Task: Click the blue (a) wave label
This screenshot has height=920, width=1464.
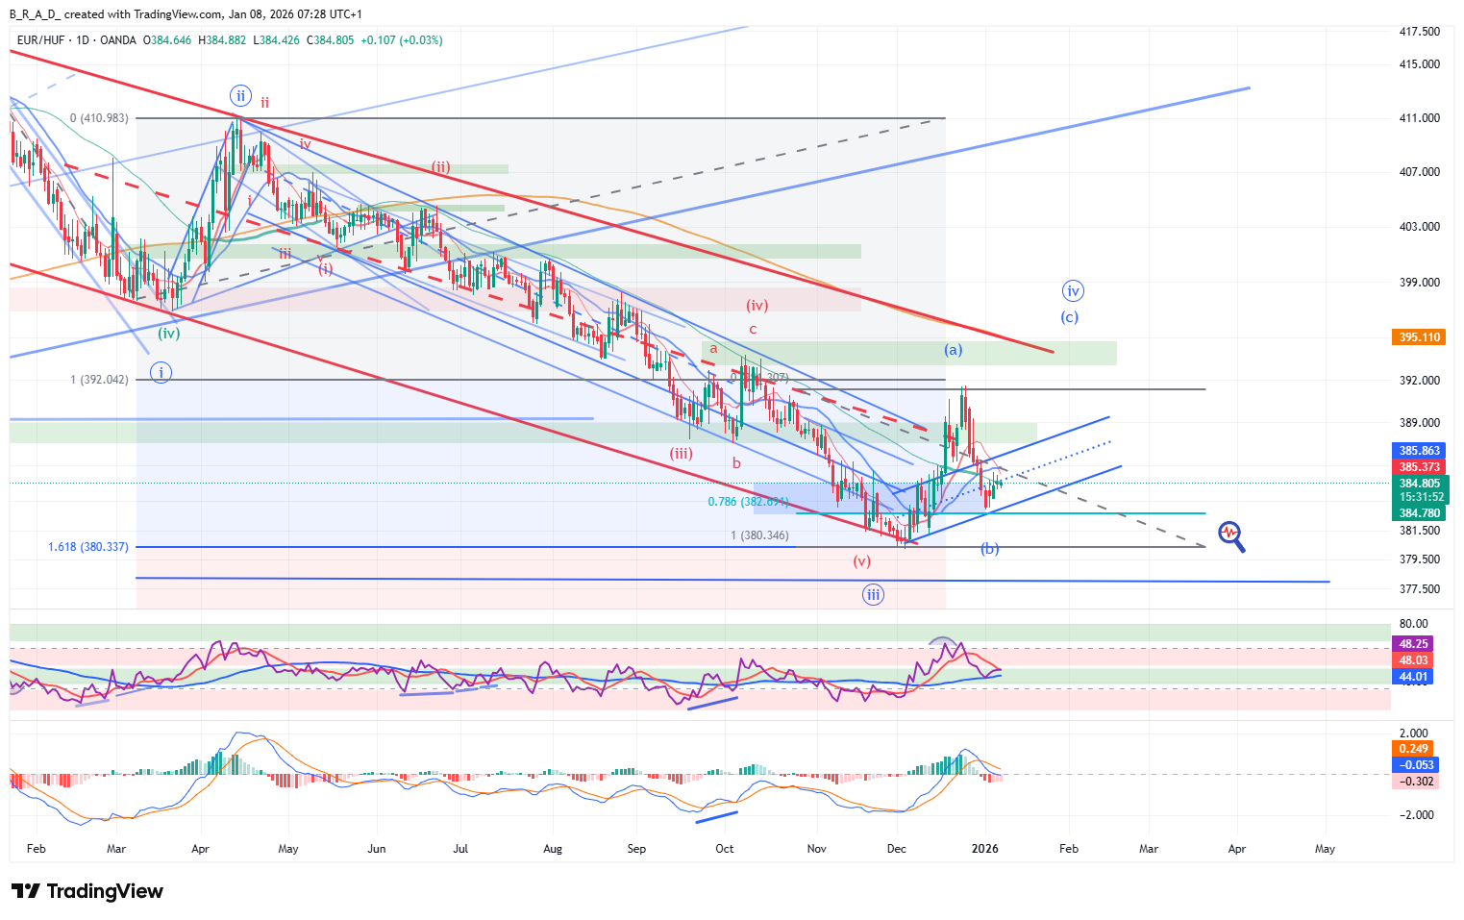Action: 953,350
